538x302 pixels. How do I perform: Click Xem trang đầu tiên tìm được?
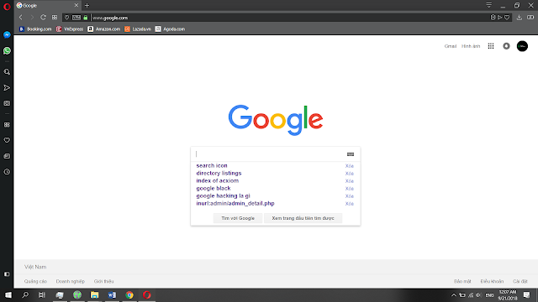(303, 218)
